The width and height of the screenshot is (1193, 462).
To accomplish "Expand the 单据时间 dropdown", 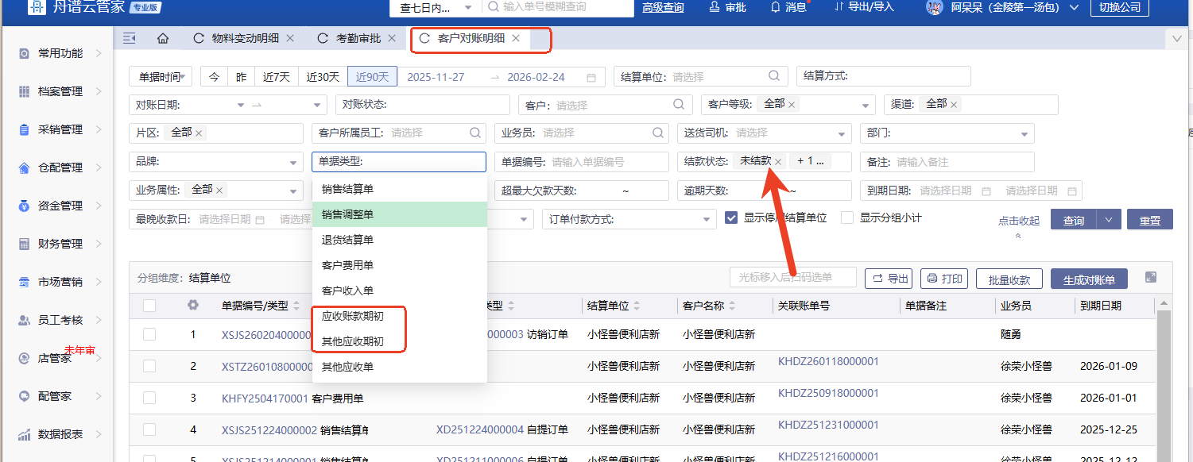I will [161, 77].
